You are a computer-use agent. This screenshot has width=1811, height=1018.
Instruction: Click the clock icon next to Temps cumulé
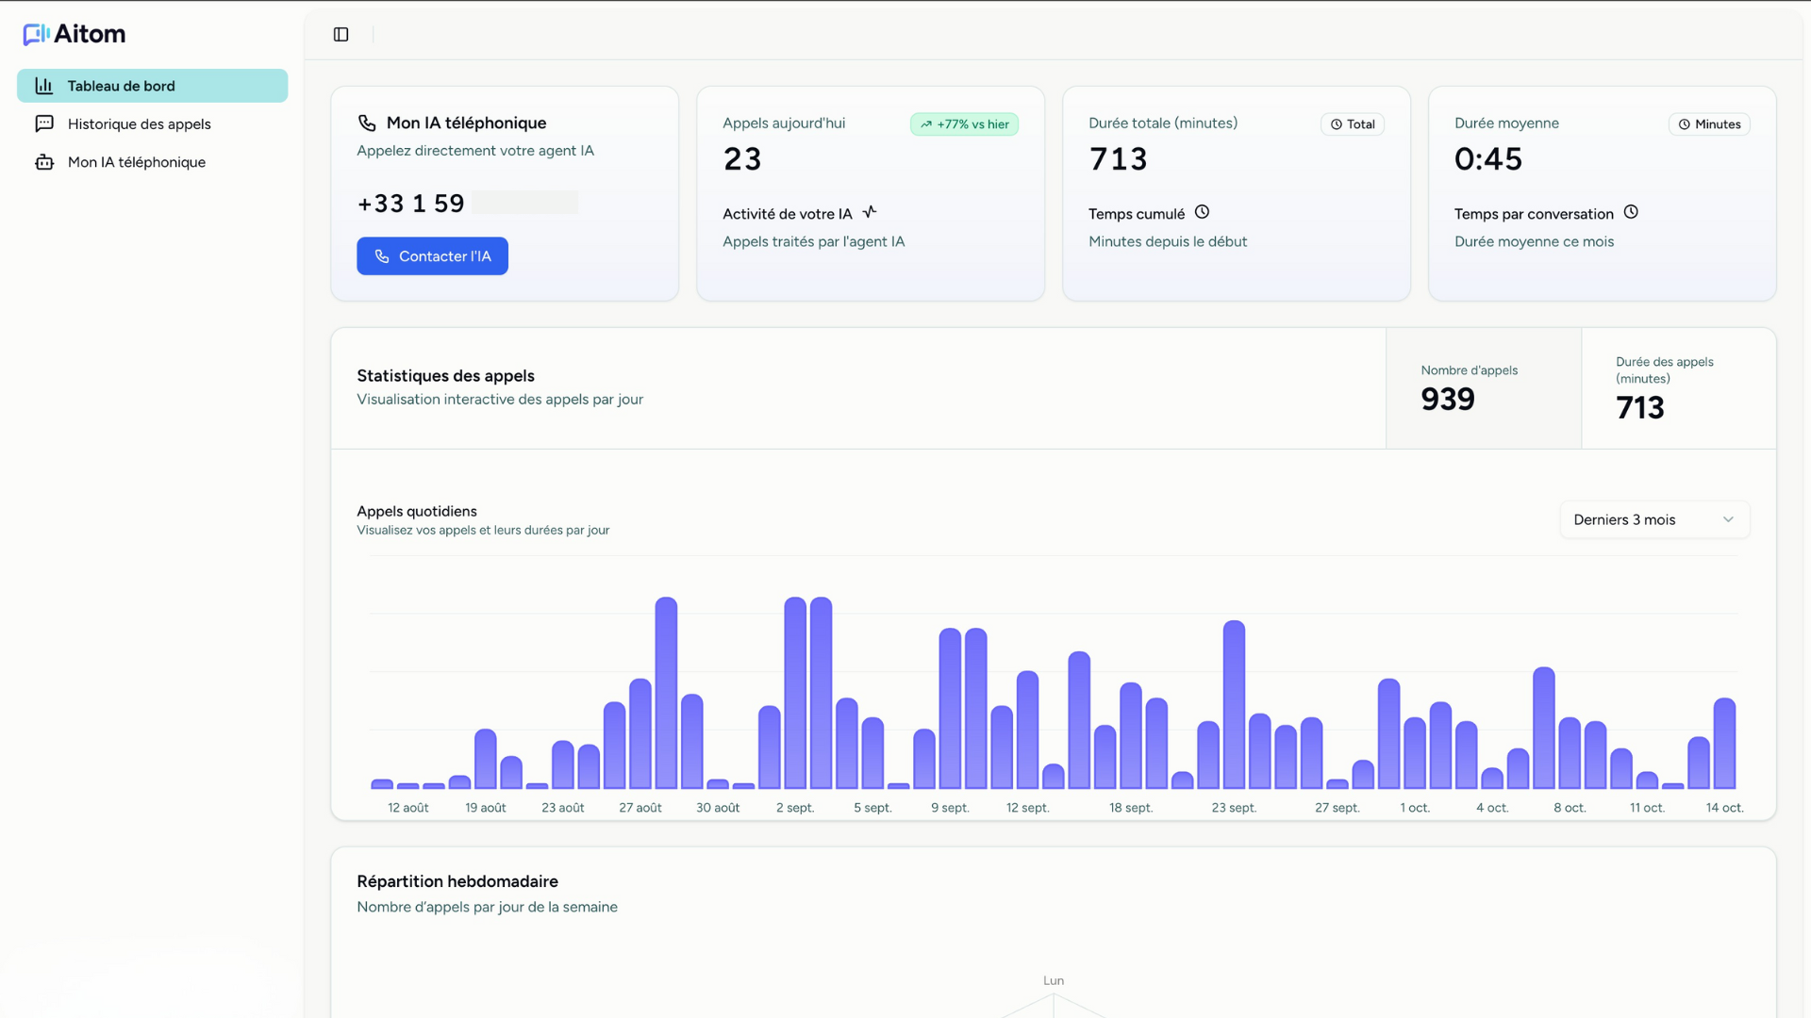click(x=1202, y=212)
